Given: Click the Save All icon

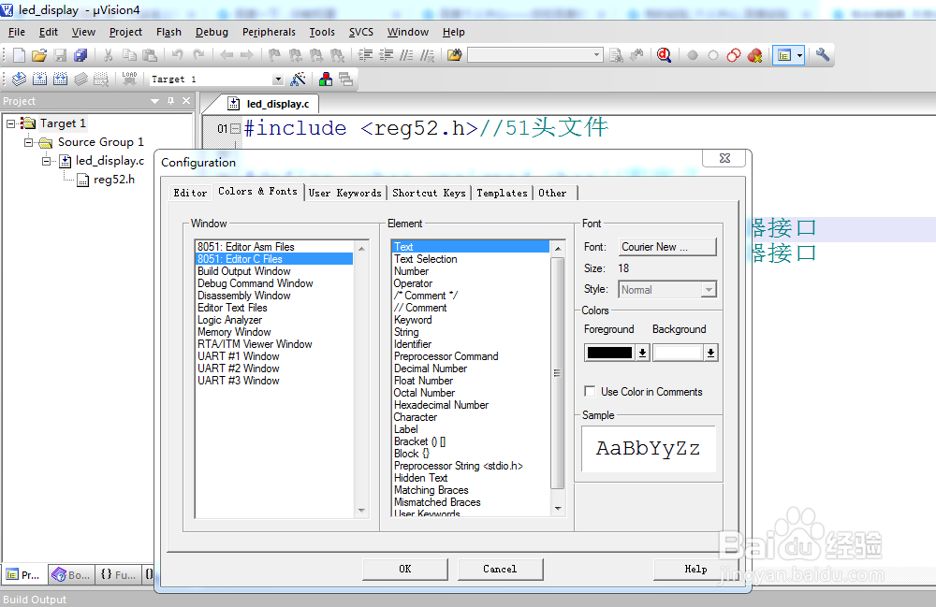Looking at the screenshot, I should 80,55.
